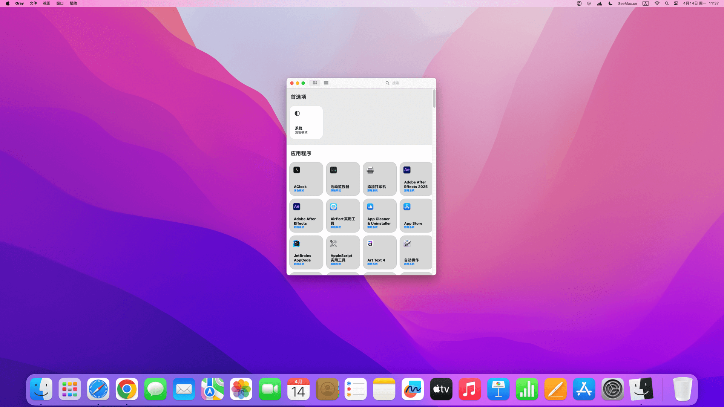Click the Art Text 4 tile
Viewport: 724px width, 407px height.
[x=379, y=252]
